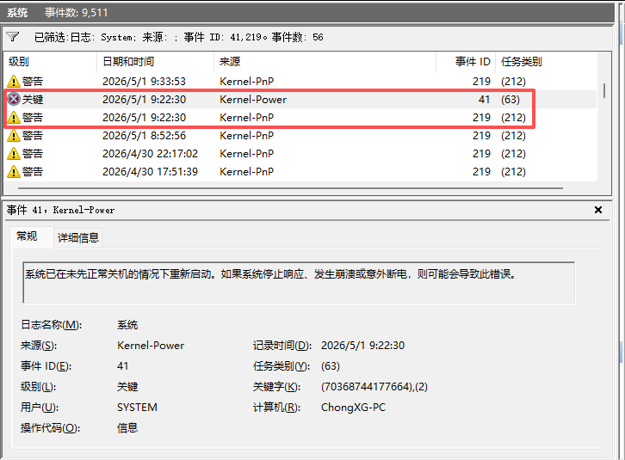
Task: Click warning icon of 17:51:39 event
Action: pos(14,171)
